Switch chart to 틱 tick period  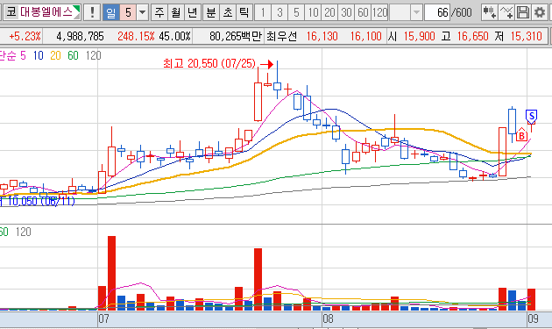(x=244, y=12)
